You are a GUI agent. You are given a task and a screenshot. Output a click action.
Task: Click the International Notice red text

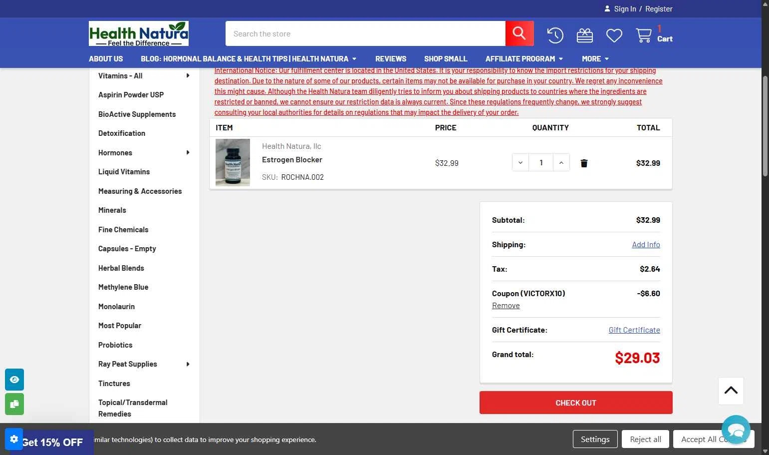click(x=439, y=91)
